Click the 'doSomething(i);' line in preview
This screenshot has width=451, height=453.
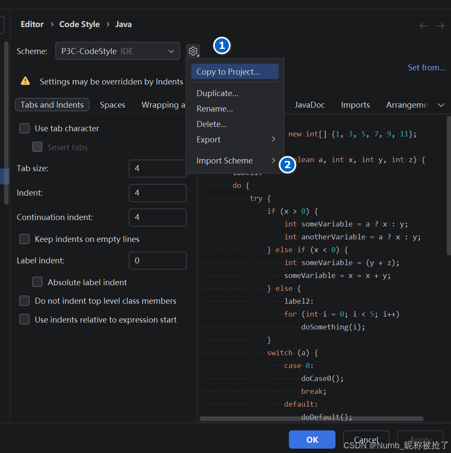333,327
